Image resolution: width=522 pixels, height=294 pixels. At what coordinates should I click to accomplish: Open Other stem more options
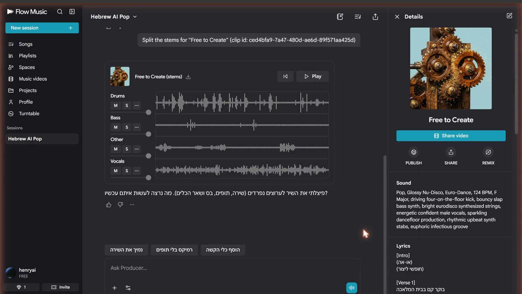click(x=137, y=149)
